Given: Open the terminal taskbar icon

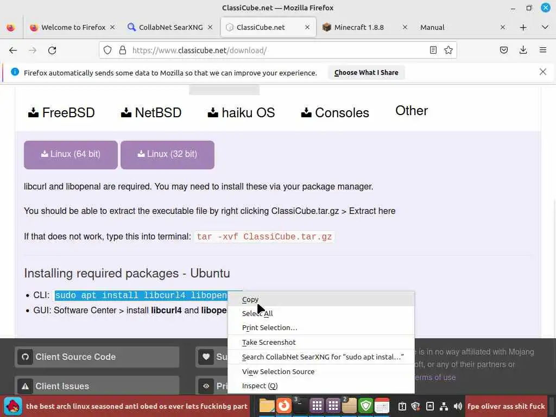Looking at the screenshot, I should pos(300,406).
